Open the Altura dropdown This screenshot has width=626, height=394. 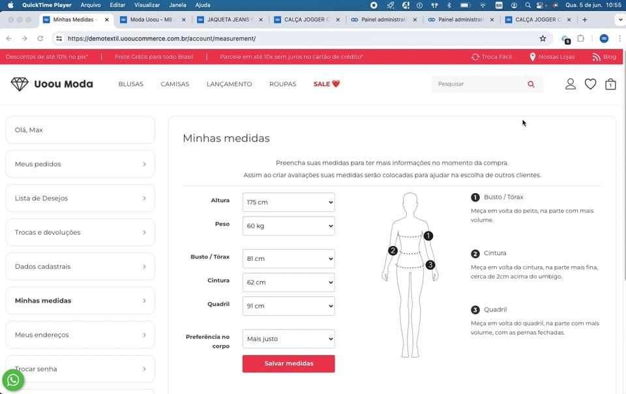click(288, 202)
